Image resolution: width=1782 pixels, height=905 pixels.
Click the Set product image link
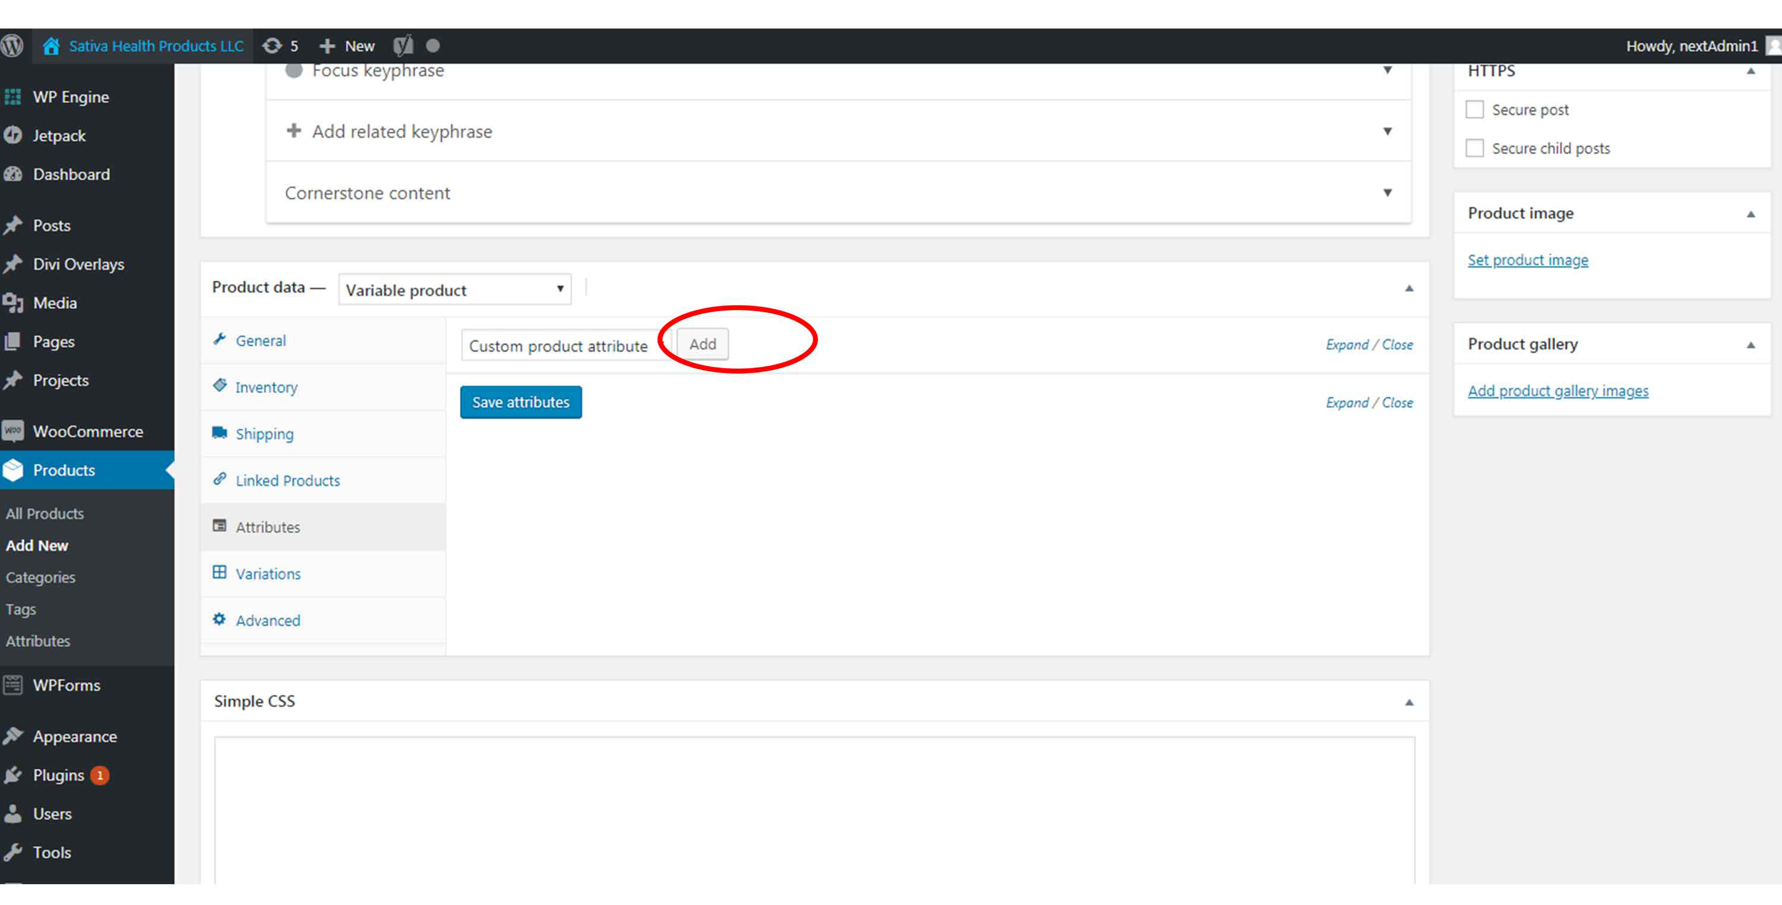[x=1527, y=260]
